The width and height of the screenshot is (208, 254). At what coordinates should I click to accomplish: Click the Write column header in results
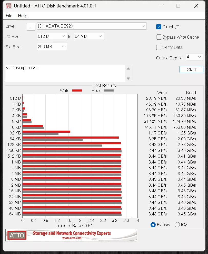[162, 93]
